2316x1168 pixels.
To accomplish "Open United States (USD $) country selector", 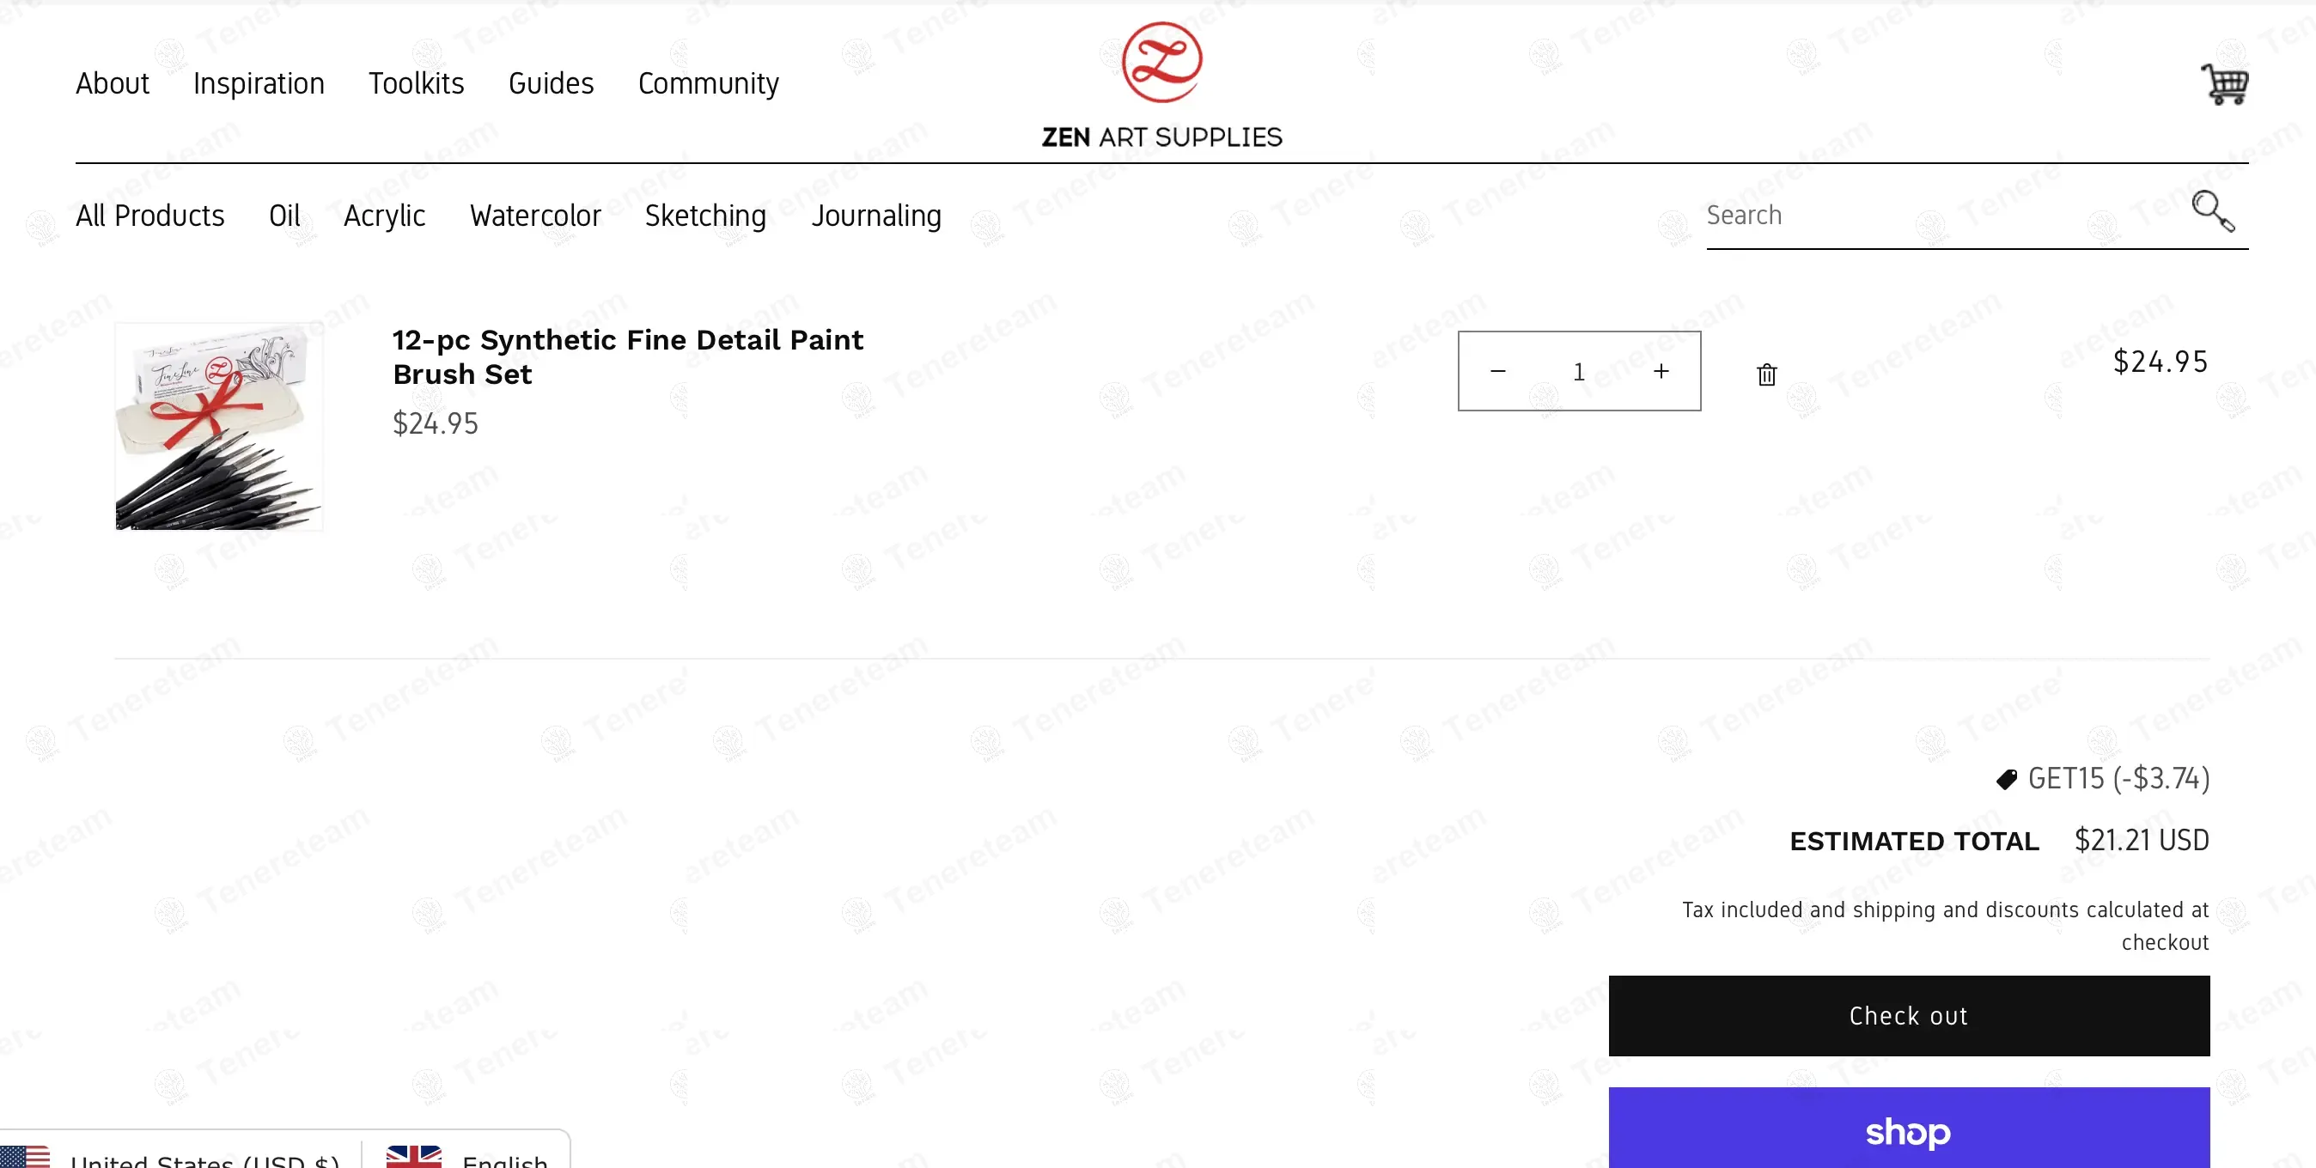I will (x=180, y=1155).
